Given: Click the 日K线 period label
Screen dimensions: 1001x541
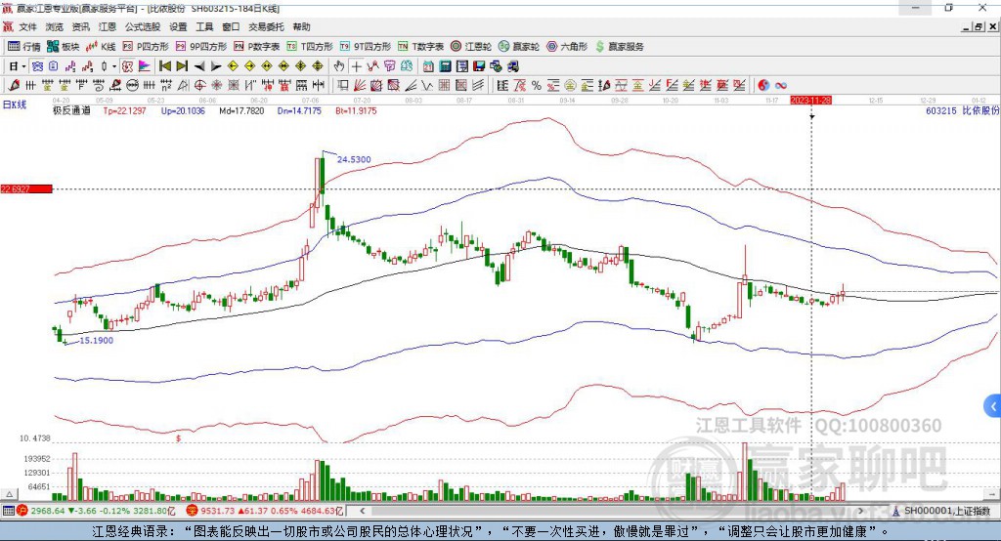Looking at the screenshot, I should point(15,104).
